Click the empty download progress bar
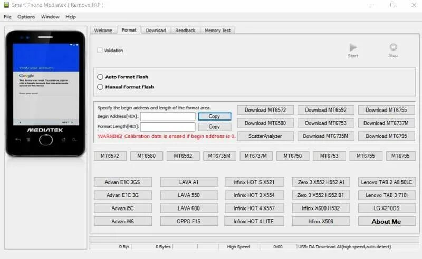This screenshot has height=259, width=422. (254, 240)
